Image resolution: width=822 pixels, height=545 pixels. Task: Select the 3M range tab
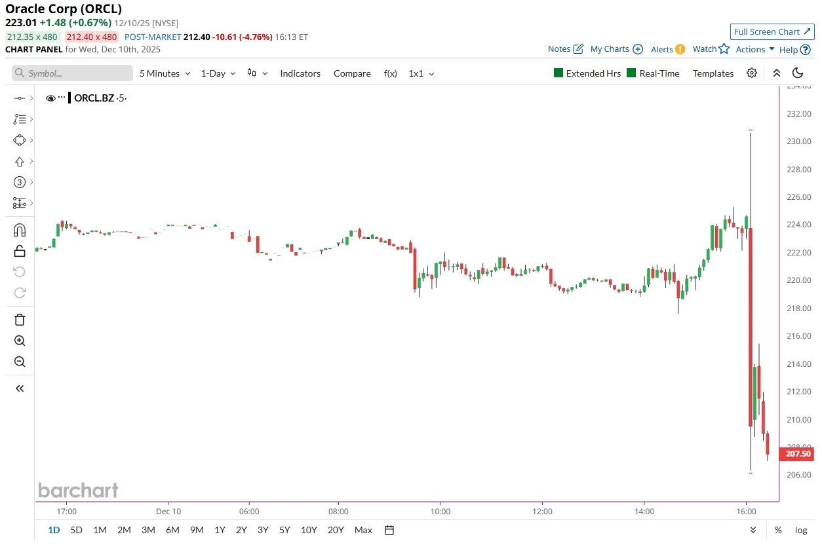click(x=148, y=530)
